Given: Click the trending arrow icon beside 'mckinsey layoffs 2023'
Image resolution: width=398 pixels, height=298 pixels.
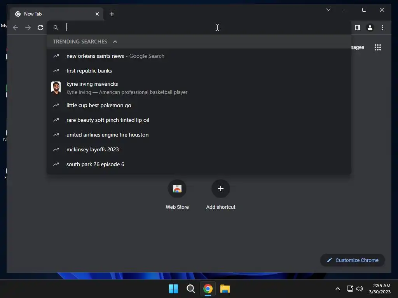Looking at the screenshot, I should pyautogui.click(x=56, y=149).
